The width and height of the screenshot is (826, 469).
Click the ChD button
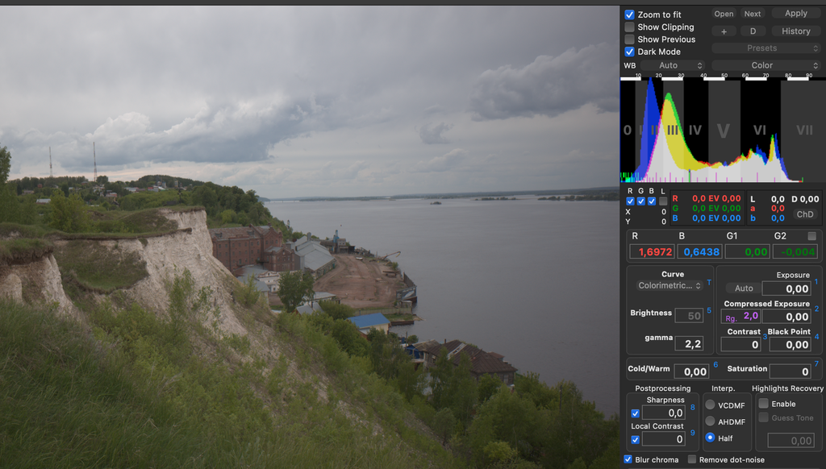click(804, 214)
